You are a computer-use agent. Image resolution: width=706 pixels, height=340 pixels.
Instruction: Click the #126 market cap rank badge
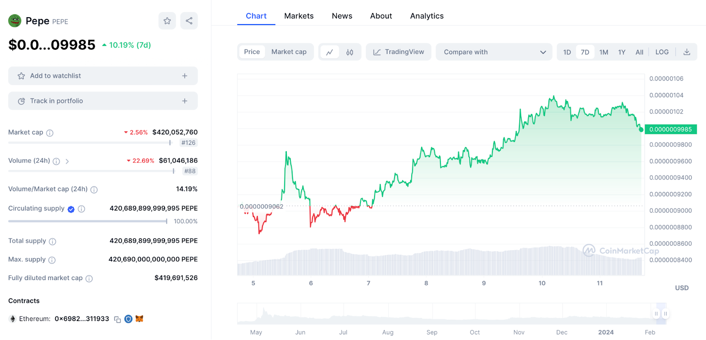tap(188, 143)
